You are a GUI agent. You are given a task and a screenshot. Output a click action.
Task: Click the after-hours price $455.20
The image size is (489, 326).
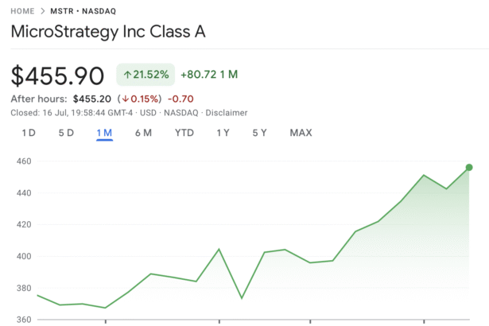click(x=91, y=99)
